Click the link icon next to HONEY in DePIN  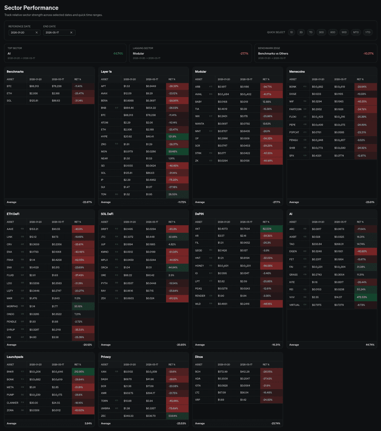pyautogui.click(x=211, y=265)
